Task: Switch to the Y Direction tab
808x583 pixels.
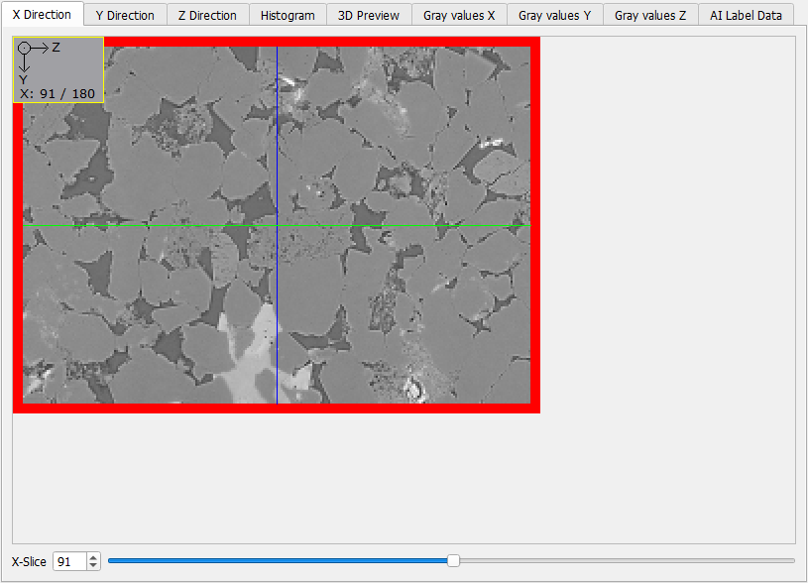Action: click(125, 15)
